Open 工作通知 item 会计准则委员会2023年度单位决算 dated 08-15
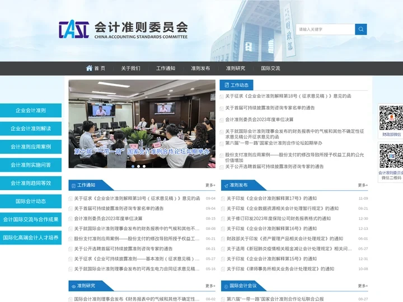 [108, 219]
